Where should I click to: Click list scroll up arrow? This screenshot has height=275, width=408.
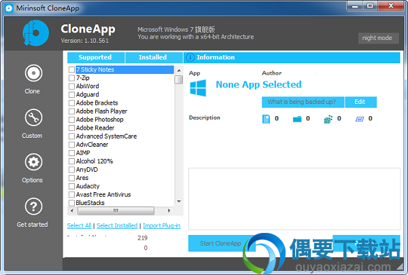point(179,70)
